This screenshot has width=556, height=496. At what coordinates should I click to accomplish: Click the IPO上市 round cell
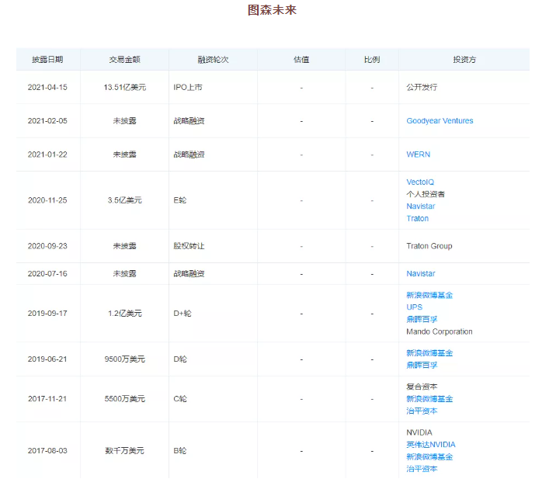pos(188,87)
